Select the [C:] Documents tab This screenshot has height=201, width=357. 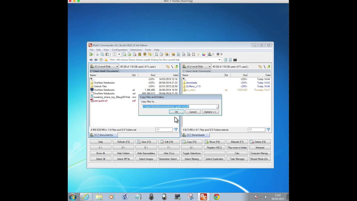[103, 135]
